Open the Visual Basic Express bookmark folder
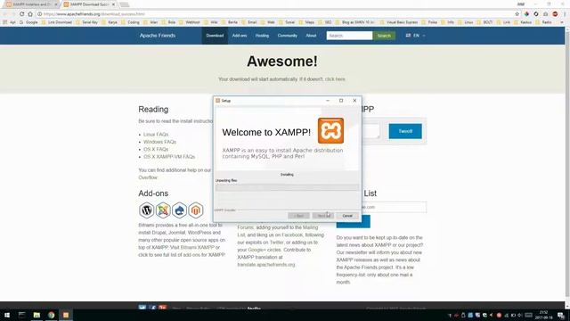 [399, 22]
